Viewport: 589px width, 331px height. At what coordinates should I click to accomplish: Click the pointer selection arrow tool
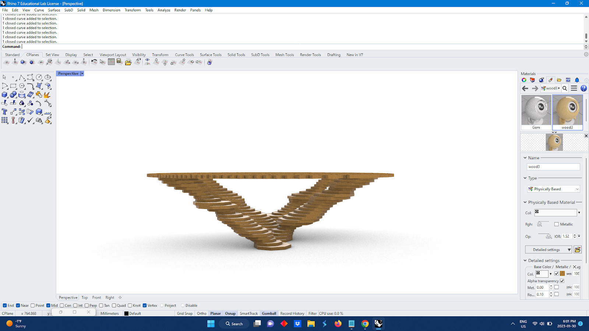pos(4,78)
